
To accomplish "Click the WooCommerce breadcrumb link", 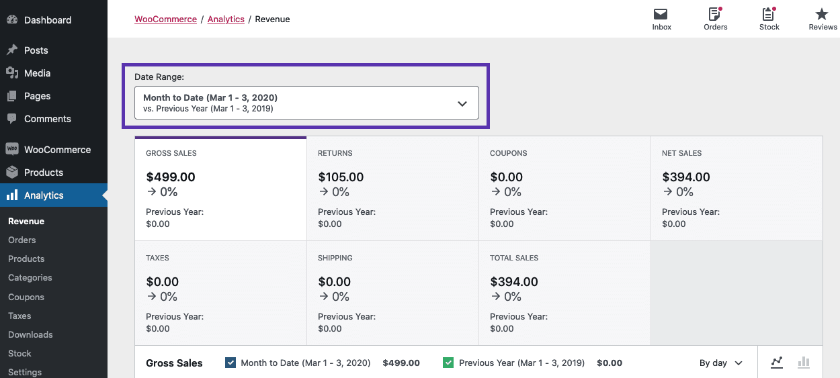I will coord(165,19).
